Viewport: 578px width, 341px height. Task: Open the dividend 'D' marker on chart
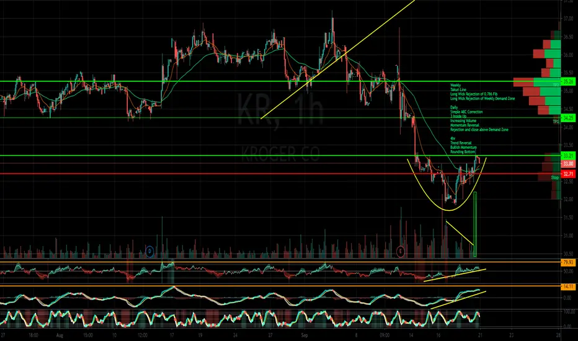point(149,252)
